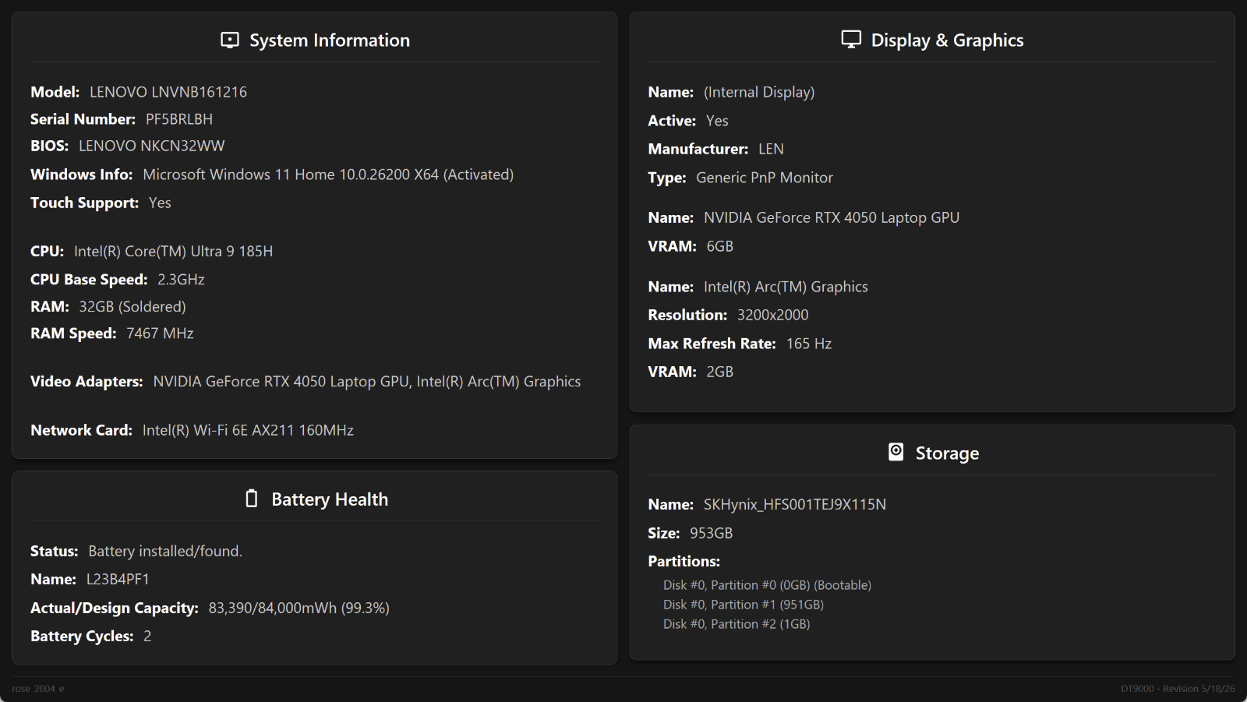The width and height of the screenshot is (1247, 702).
Task: Click Partition #1 (951GB) row
Action: tap(744, 605)
